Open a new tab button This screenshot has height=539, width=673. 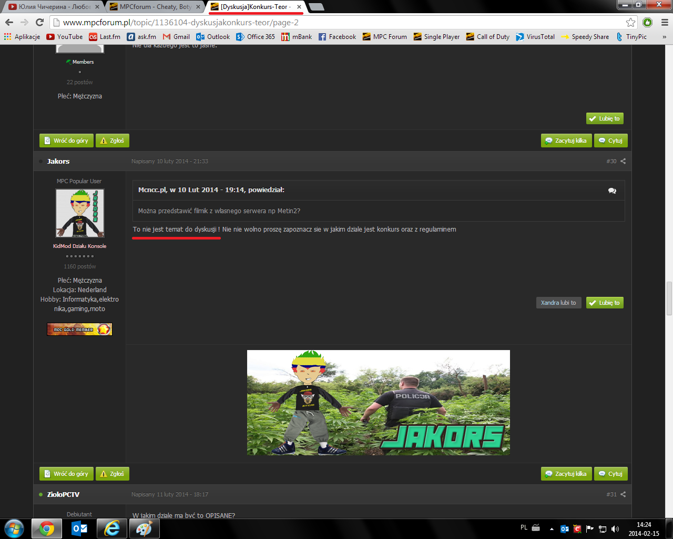pyautogui.click(x=316, y=7)
